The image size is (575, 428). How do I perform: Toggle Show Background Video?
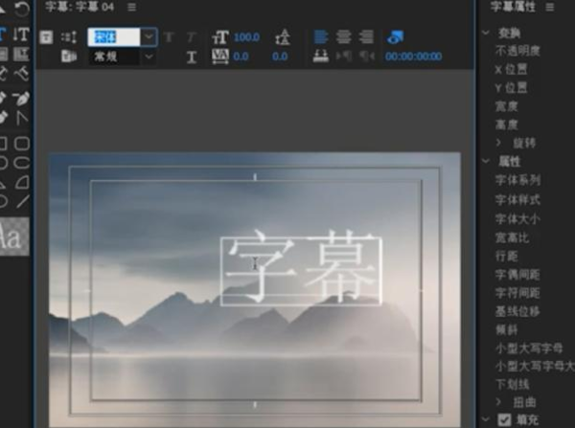coord(395,37)
